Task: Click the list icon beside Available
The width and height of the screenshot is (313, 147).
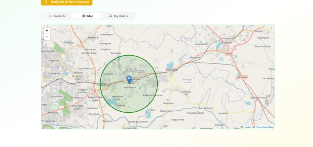Action: [50, 16]
